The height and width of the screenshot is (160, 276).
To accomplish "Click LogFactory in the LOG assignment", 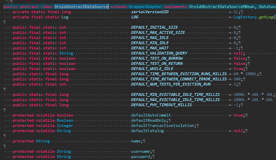I will click(245, 17).
